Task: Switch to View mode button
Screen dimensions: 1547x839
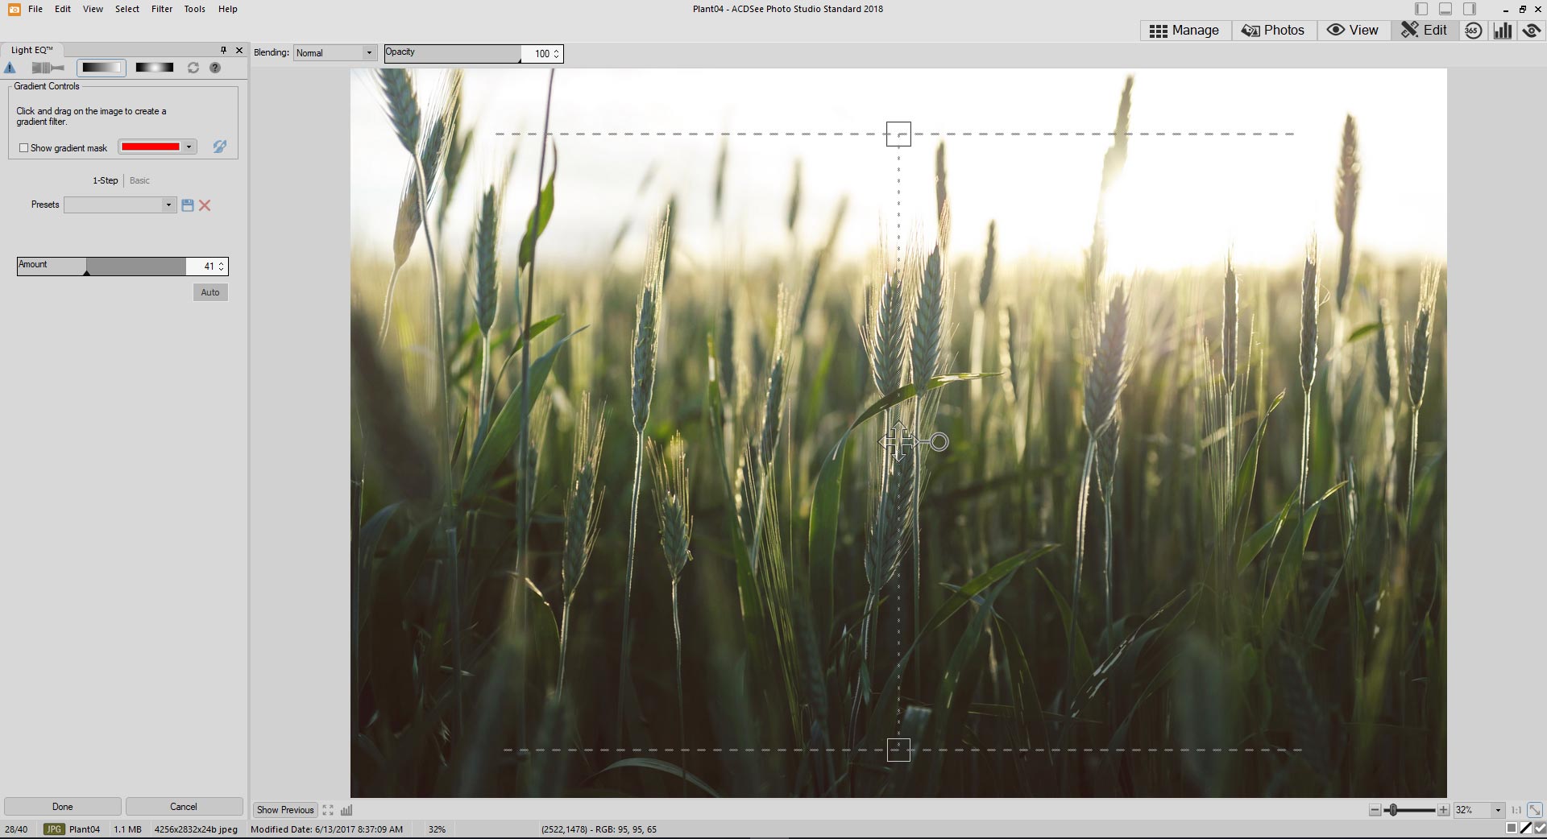Action: coord(1353,31)
